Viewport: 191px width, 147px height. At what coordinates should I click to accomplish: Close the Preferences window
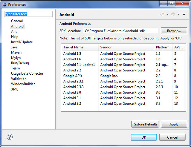[182, 3]
